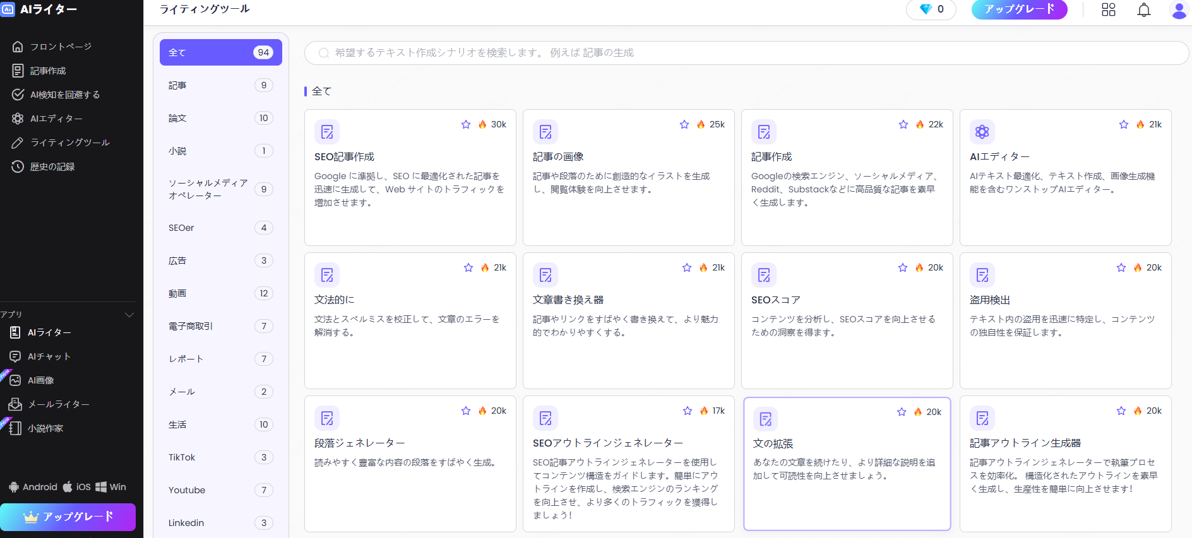Select the TikTok category
The image size is (1192, 538).
pos(221,457)
